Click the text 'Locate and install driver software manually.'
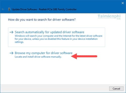 (38, 57)
